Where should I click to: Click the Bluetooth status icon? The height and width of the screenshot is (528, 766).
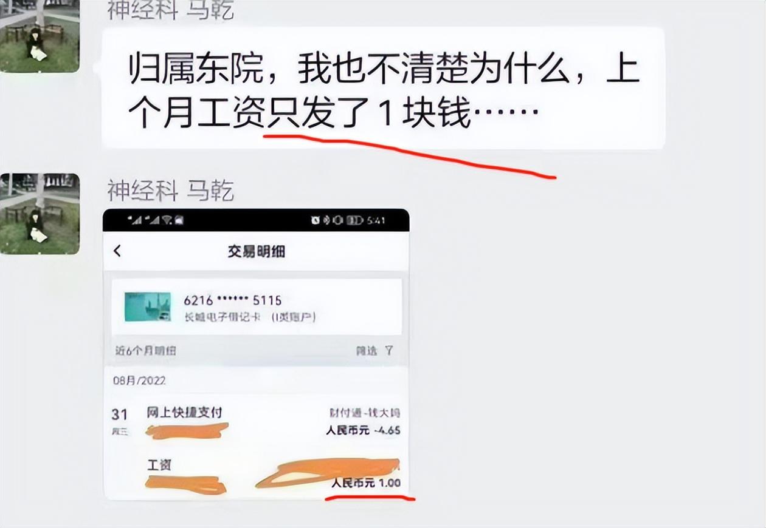coord(327,220)
